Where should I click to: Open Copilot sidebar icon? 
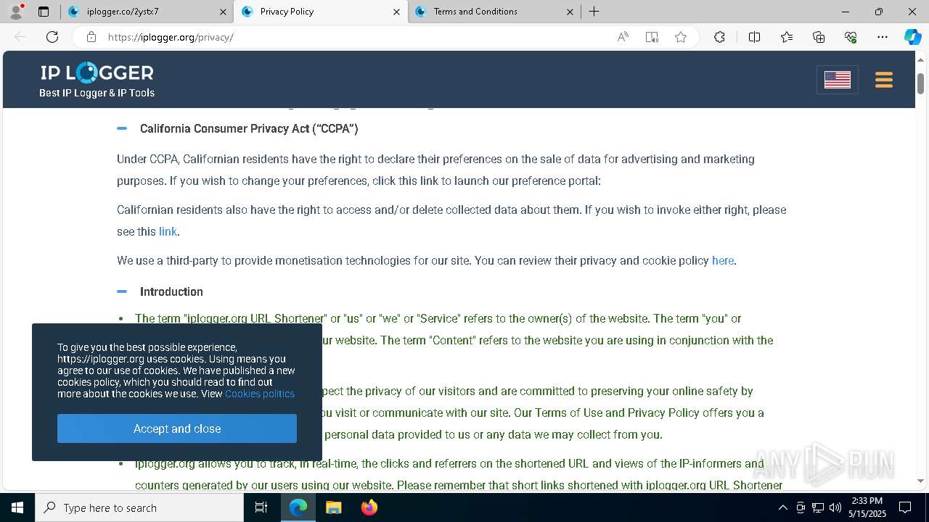tap(912, 37)
